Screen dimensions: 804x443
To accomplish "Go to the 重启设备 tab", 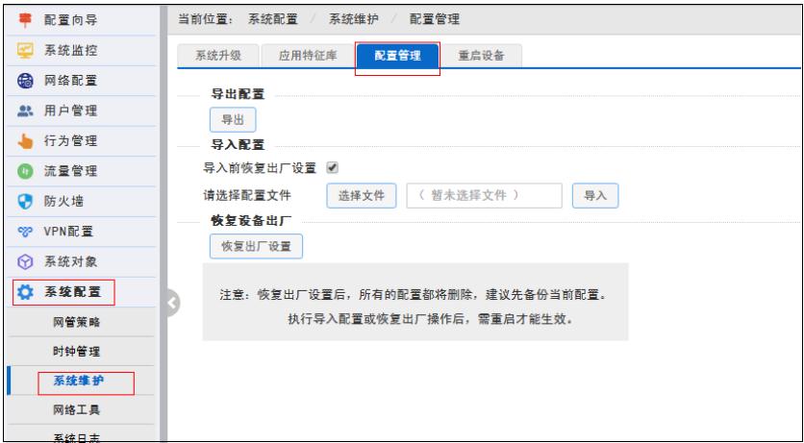I will pos(481,56).
